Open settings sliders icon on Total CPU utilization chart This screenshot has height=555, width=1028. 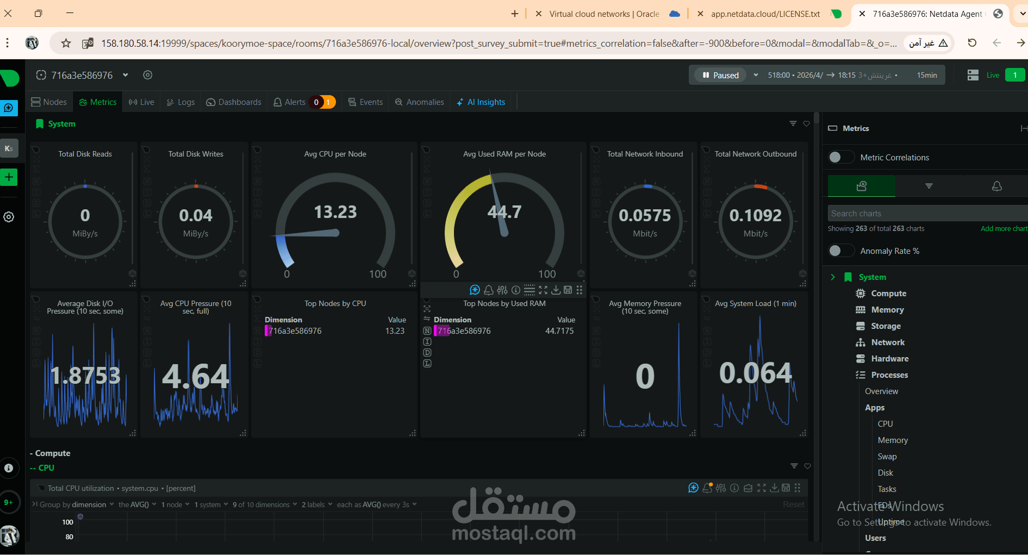[721, 488]
